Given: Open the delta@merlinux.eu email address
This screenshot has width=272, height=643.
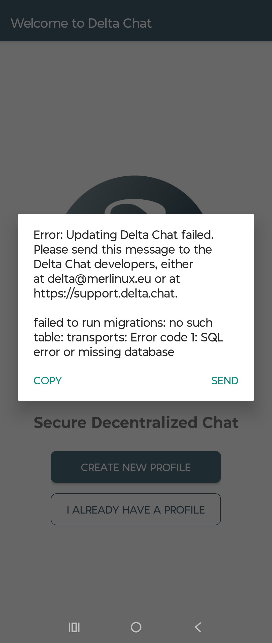Looking at the screenshot, I should click(99, 279).
